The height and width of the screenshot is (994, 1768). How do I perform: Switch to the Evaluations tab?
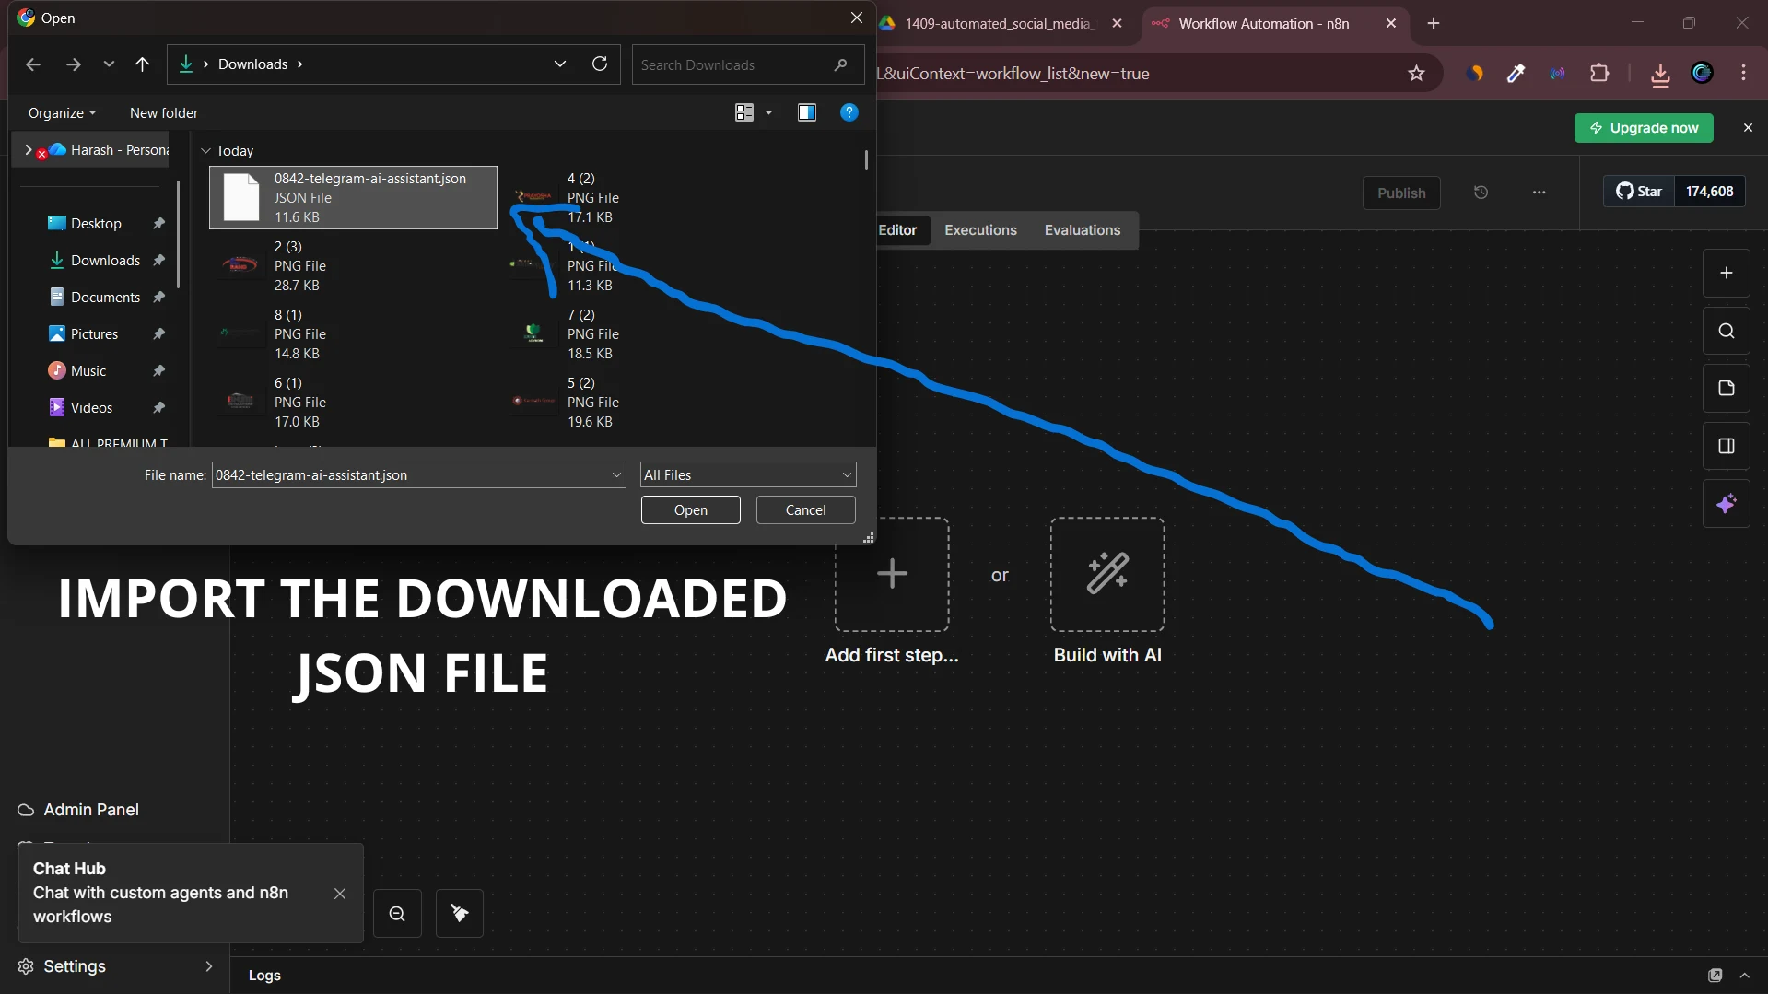tap(1082, 229)
